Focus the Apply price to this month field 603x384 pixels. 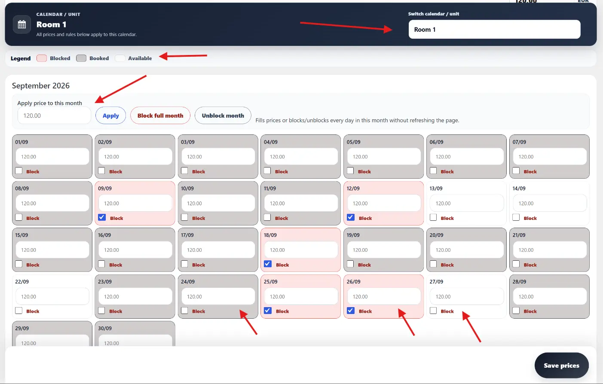pyautogui.click(x=54, y=116)
